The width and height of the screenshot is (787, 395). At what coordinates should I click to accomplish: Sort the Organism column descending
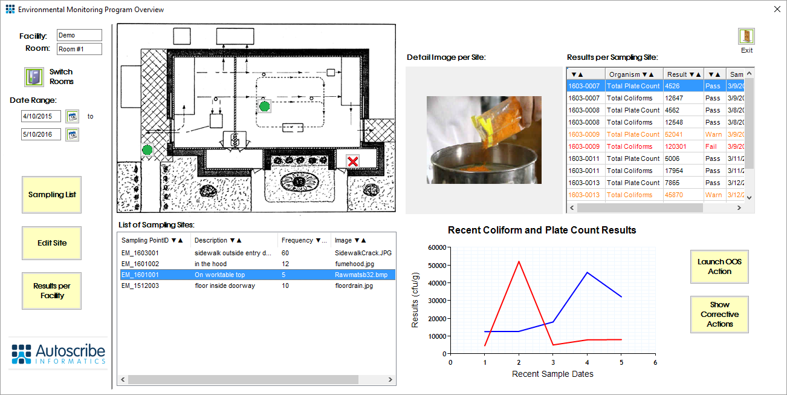[x=645, y=74]
